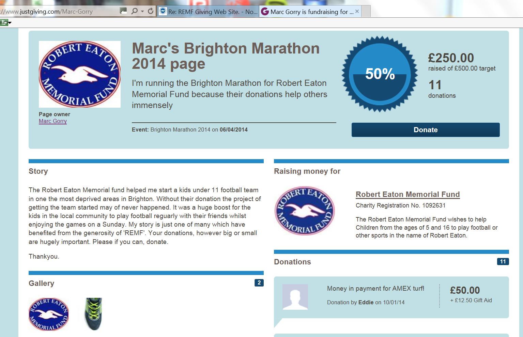Click the 50% progress badge
The height and width of the screenshot is (337, 523).
click(x=380, y=74)
